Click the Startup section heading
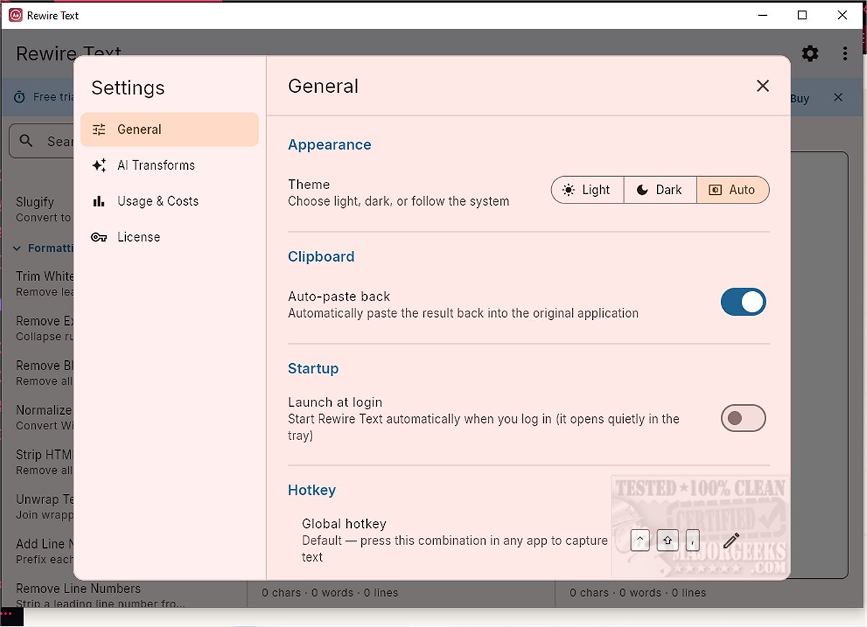The height and width of the screenshot is (627, 867). pyautogui.click(x=313, y=368)
